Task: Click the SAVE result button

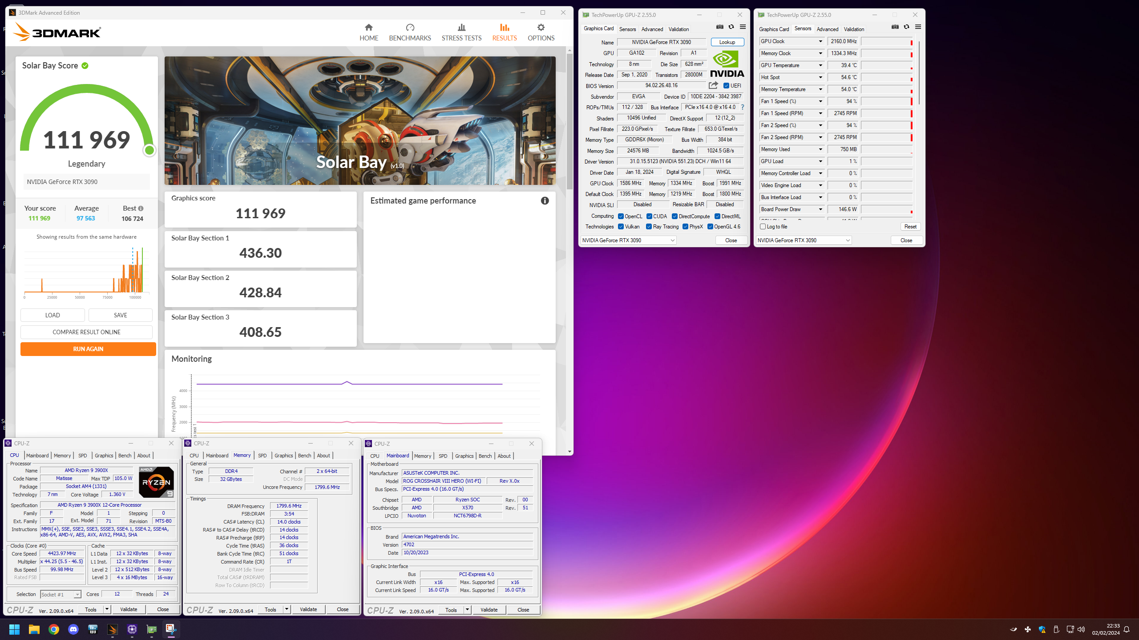Action: coord(120,315)
